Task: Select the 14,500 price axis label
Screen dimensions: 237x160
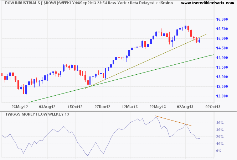Action: (x=222, y=48)
